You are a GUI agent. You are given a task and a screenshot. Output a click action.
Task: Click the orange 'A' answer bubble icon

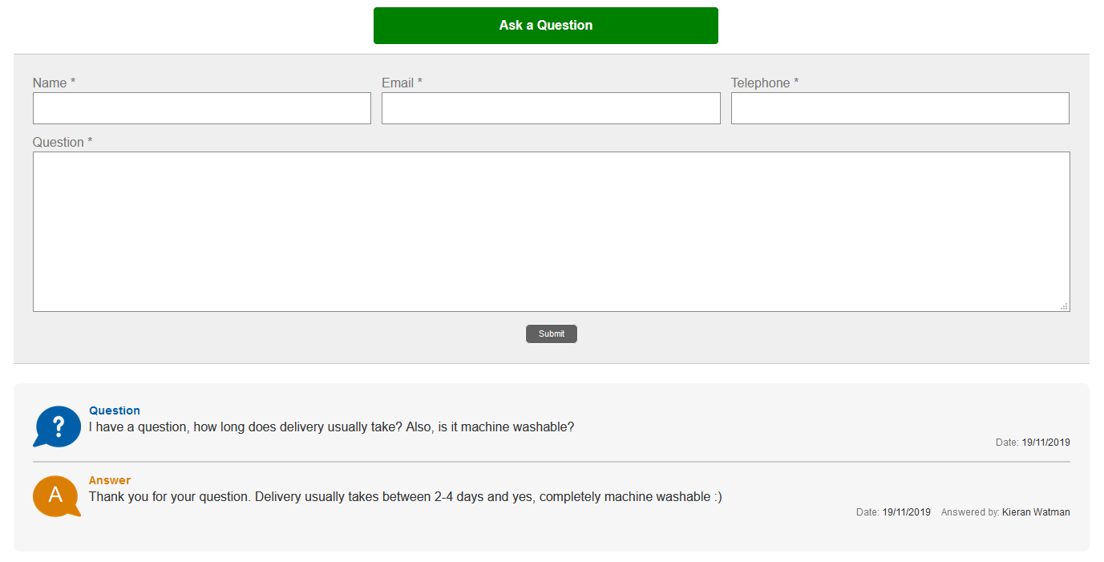[56, 495]
